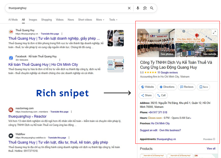Open See photos staff thumbnail
The image size is (221, 158).
(x=156, y=43)
